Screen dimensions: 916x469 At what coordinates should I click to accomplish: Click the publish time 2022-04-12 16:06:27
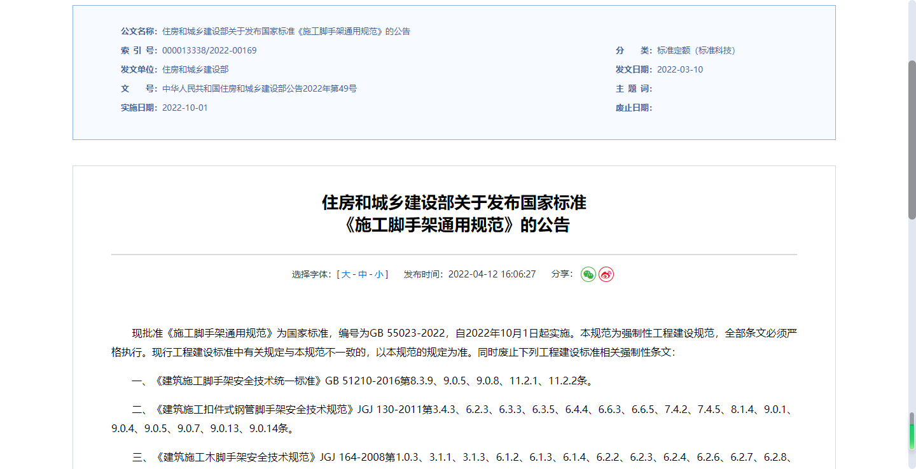click(x=492, y=274)
